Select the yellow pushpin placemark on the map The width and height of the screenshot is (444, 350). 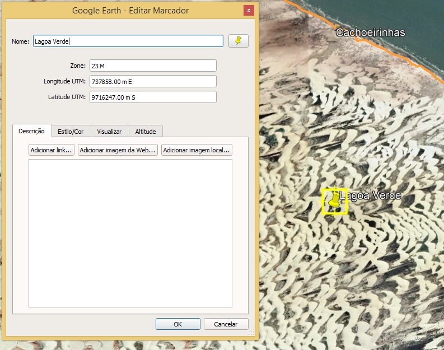(334, 200)
